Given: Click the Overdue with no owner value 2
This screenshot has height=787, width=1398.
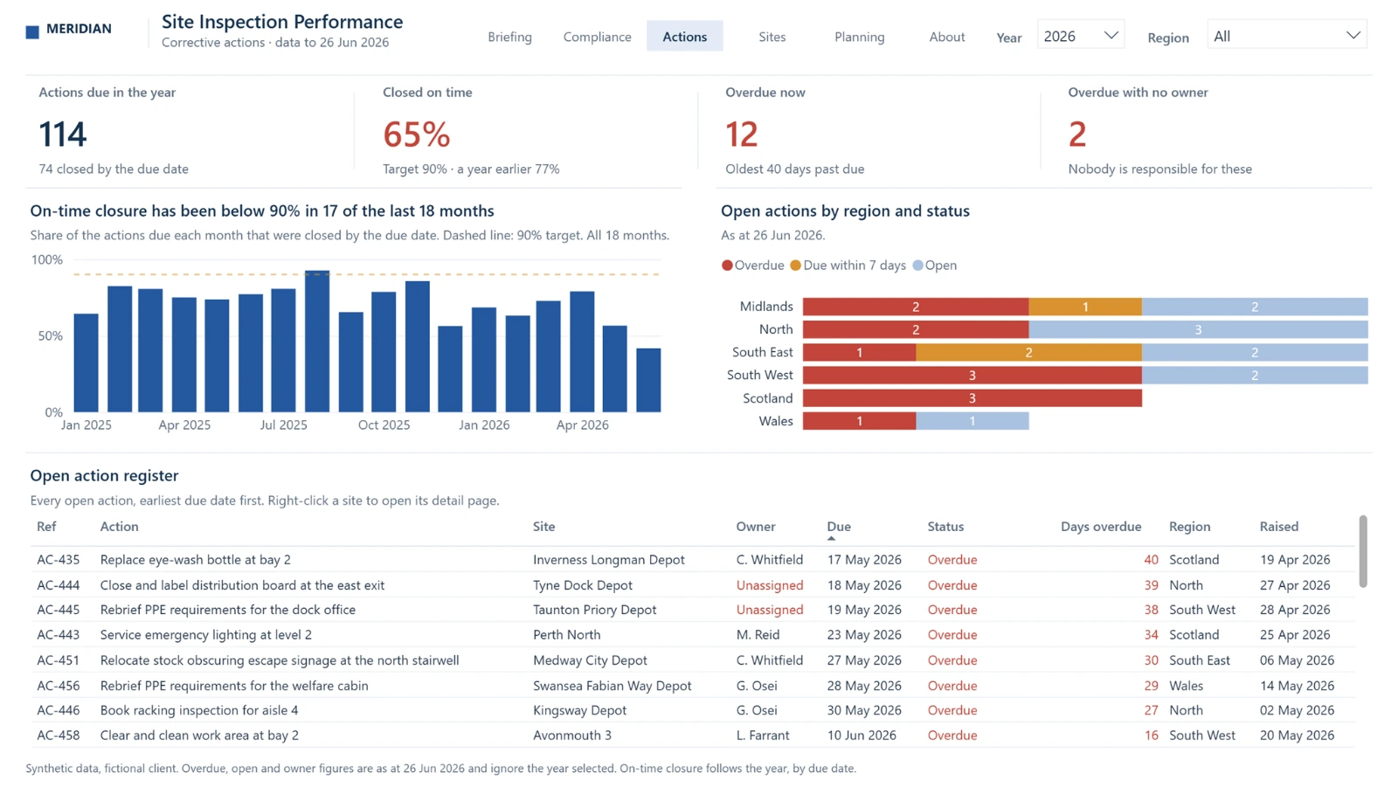Looking at the screenshot, I should click(x=1077, y=135).
